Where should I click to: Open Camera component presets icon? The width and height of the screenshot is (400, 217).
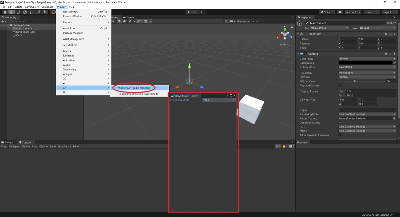391,53
